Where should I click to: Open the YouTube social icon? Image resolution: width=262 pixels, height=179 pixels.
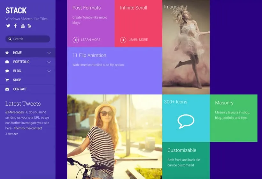pyautogui.click(x=23, y=26)
